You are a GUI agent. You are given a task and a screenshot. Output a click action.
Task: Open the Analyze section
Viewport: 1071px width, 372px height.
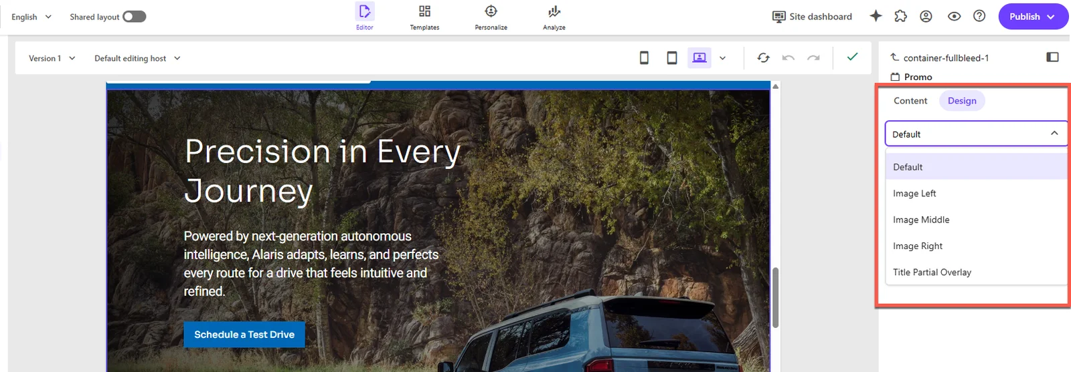[x=554, y=17]
